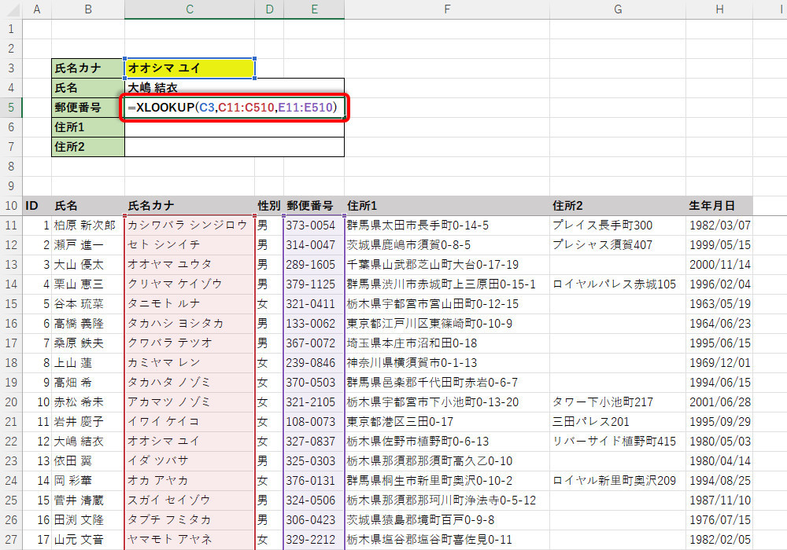Click the kana cell タカハタ ノゾミ
The height and width of the screenshot is (550, 787).
pos(190,382)
